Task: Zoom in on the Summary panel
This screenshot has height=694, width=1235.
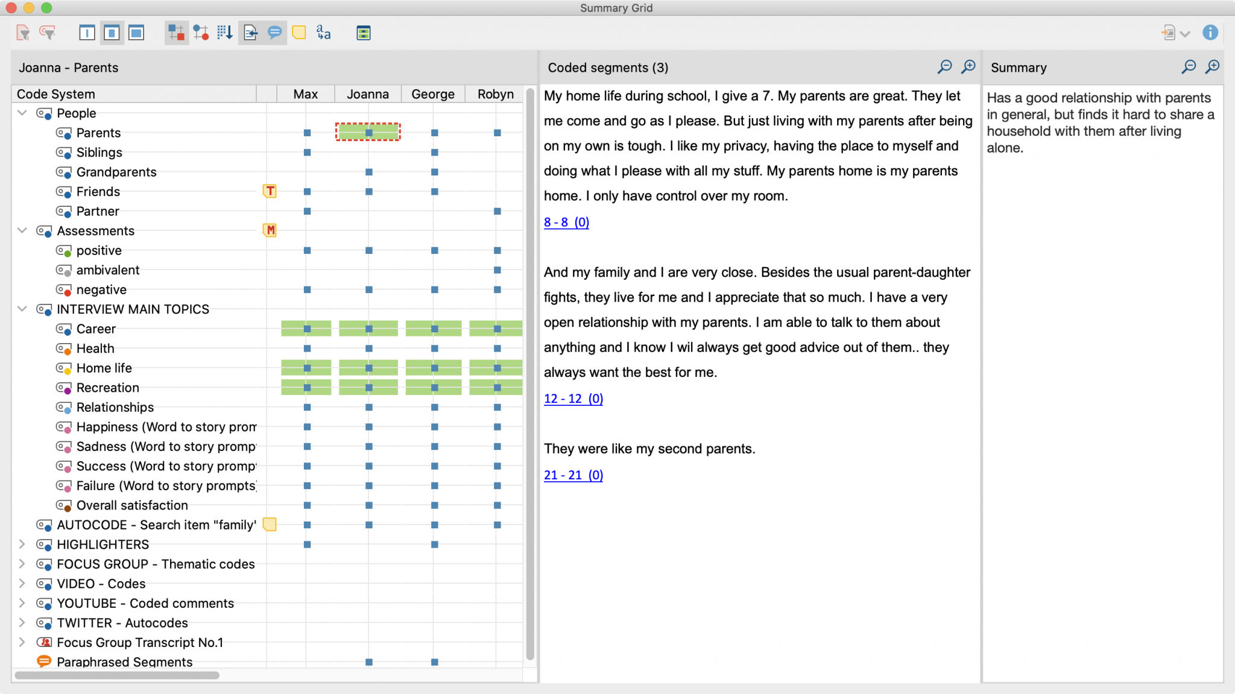Action: tap(1211, 66)
